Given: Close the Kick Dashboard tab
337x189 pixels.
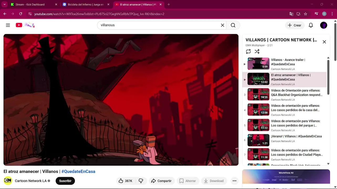Looking at the screenshot, I should click(56, 4).
